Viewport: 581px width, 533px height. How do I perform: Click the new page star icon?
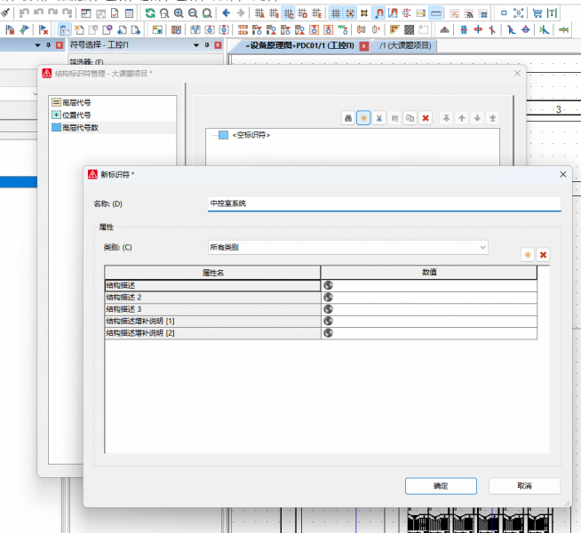tap(78, 29)
